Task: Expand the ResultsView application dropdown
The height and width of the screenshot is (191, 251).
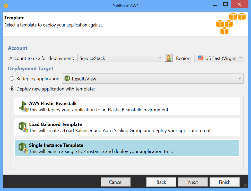Action: 240,78
